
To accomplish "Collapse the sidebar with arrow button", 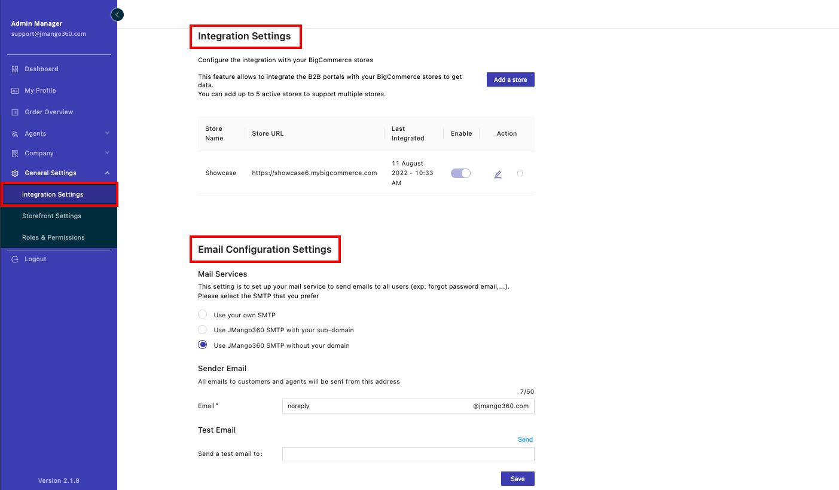I will [x=117, y=14].
